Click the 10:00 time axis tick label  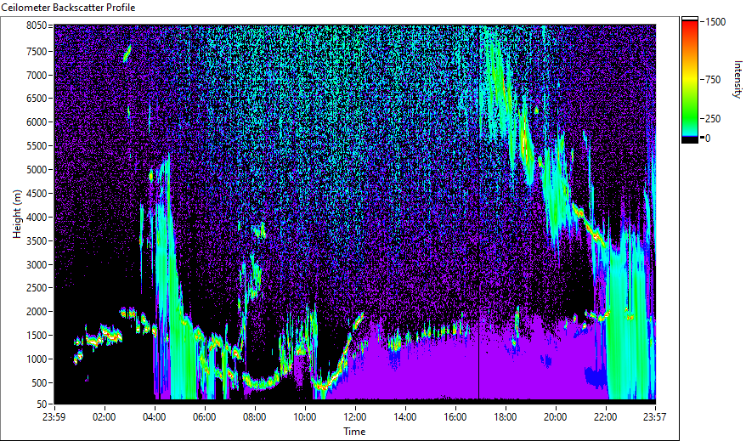tap(304, 417)
